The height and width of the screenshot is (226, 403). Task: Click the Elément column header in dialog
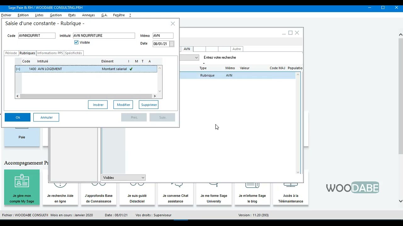(x=107, y=62)
